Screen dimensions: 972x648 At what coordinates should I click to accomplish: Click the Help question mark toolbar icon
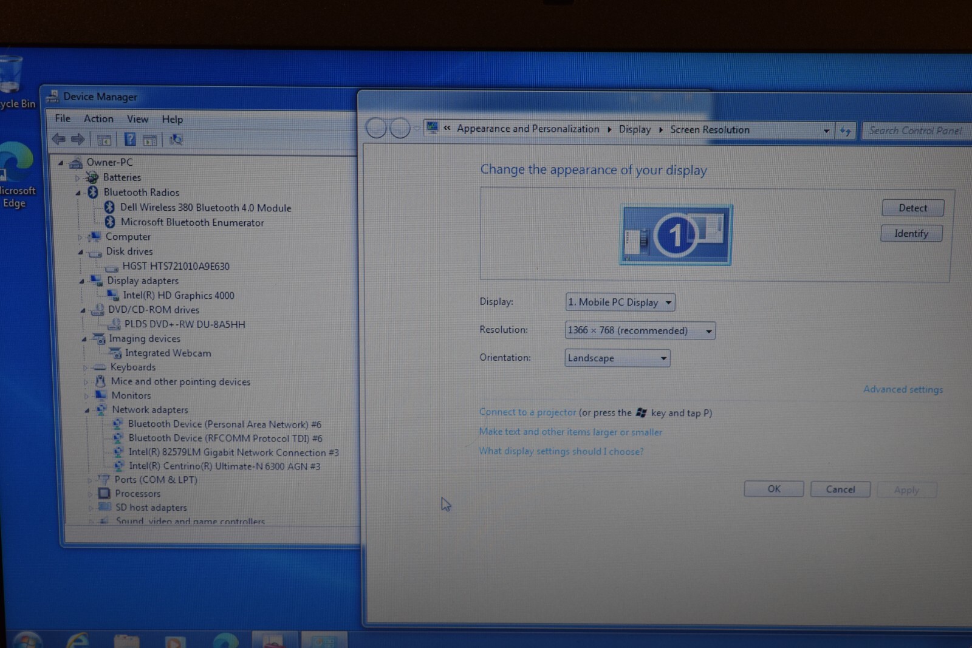pos(130,139)
